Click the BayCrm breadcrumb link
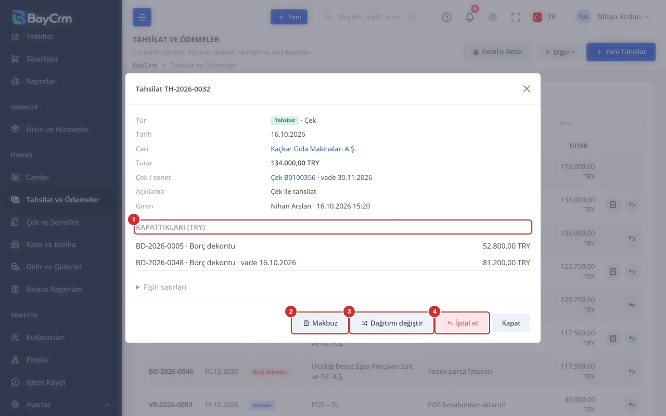 145,65
